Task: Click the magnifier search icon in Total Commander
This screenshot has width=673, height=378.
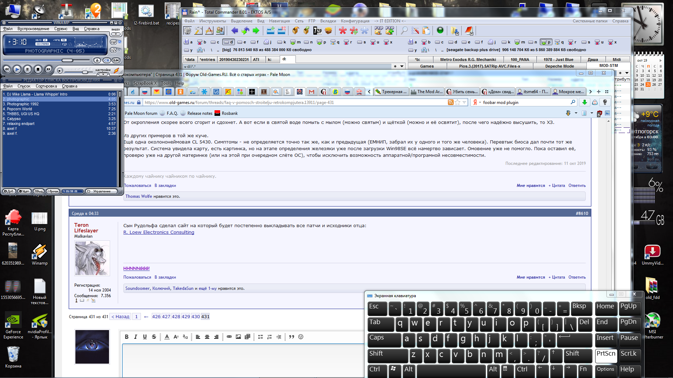Action: point(404,31)
